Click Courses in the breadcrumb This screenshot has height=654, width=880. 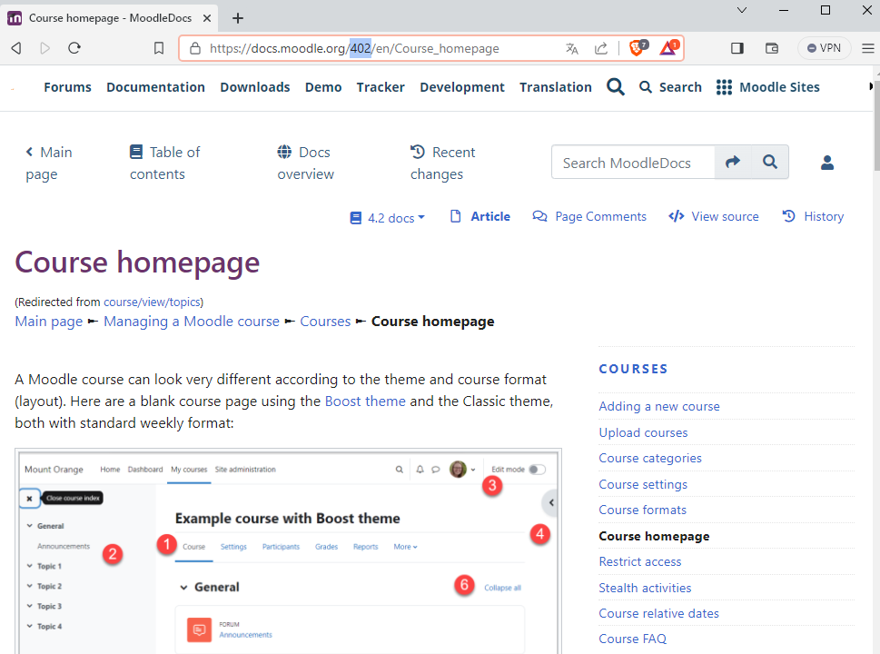325,322
